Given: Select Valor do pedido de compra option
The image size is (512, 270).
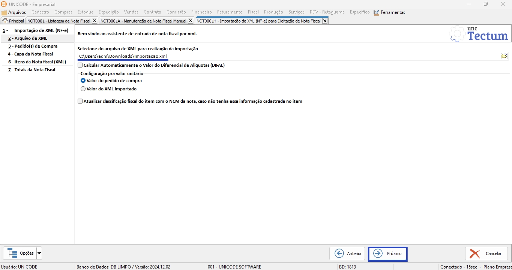Looking at the screenshot, I should click(83, 81).
